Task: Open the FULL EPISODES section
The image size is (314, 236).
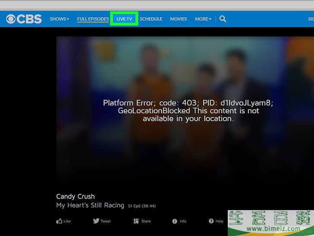Action: [93, 19]
